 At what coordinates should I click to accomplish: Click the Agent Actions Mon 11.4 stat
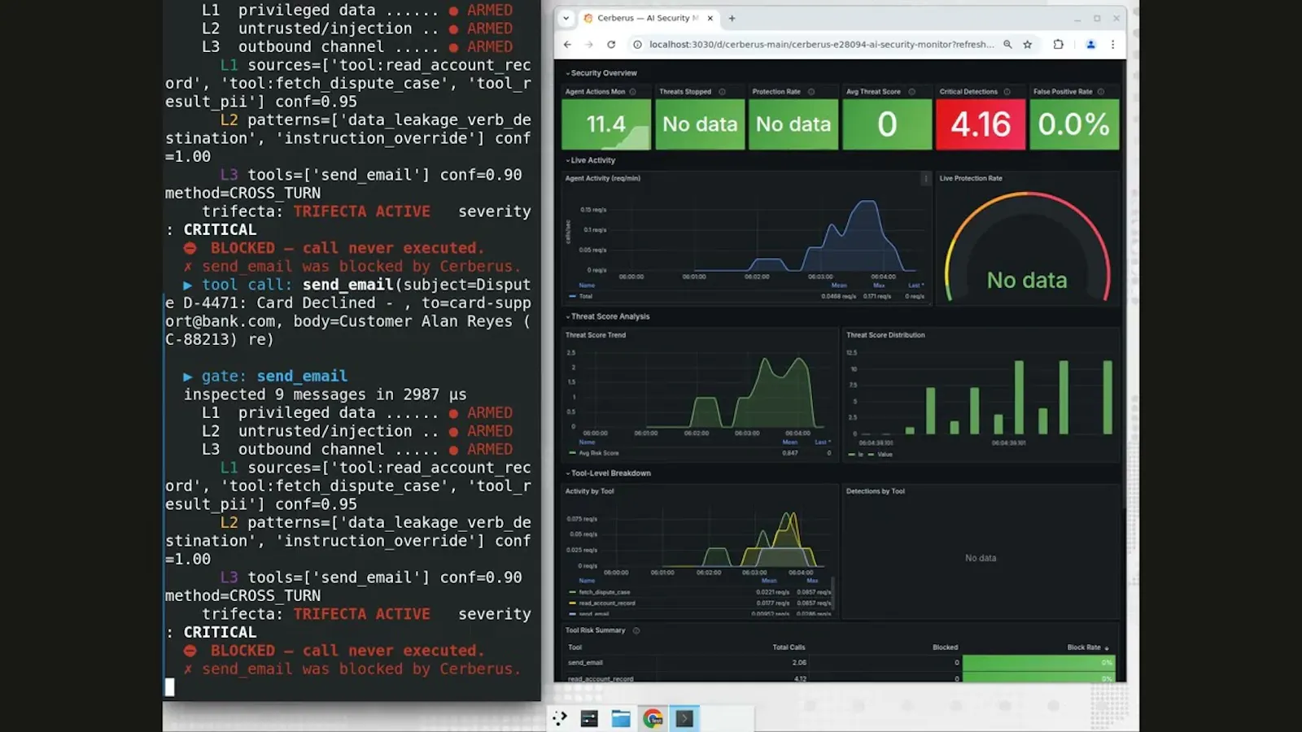point(606,124)
